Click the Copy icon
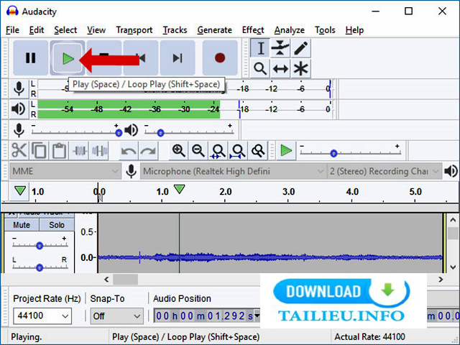This screenshot has height=345, width=460. (39, 151)
